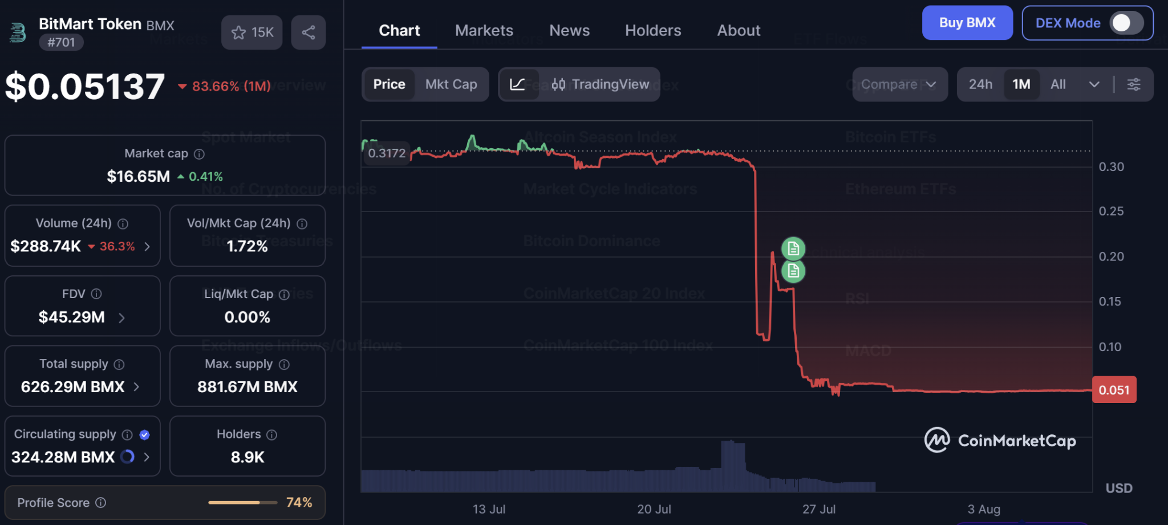1168x525 pixels.
Task: Click the $0.05137 price value
Action: (85, 87)
